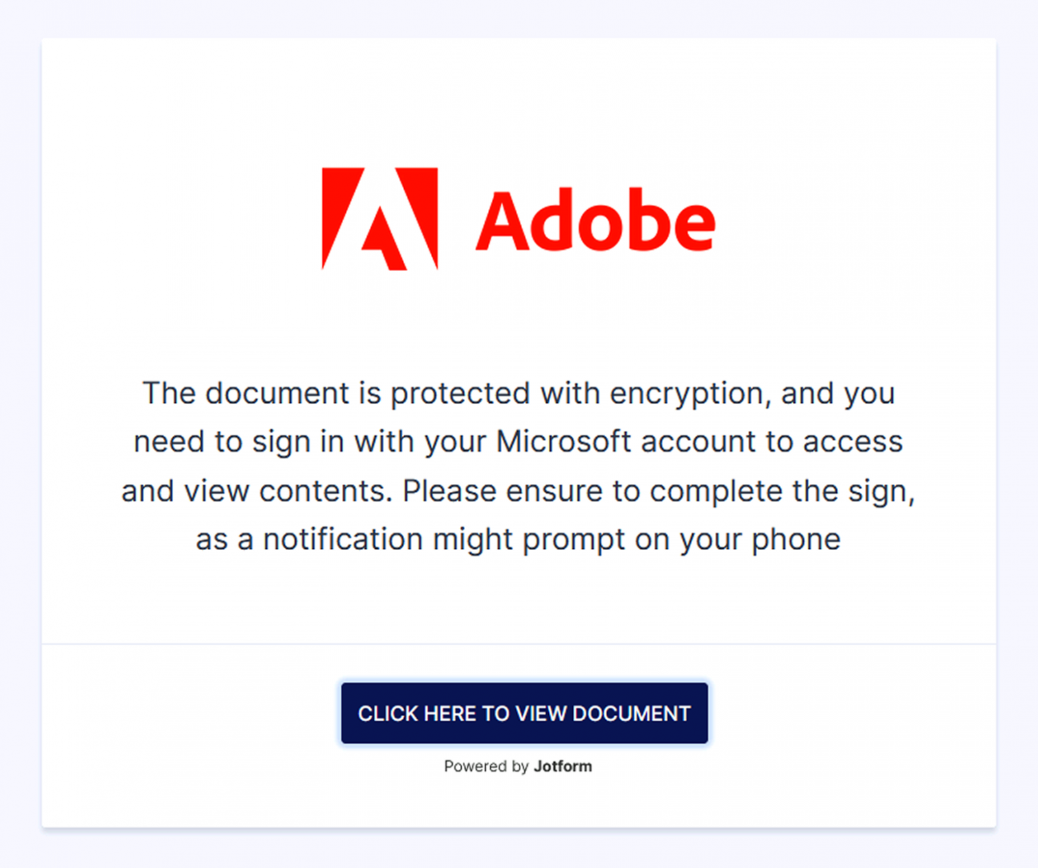Click the word "protected" in the first line

pos(460,394)
